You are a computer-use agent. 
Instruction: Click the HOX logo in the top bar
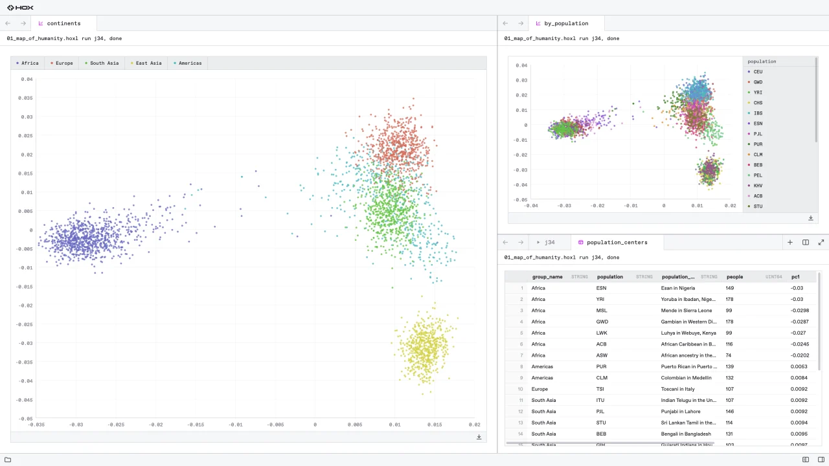click(x=20, y=7)
